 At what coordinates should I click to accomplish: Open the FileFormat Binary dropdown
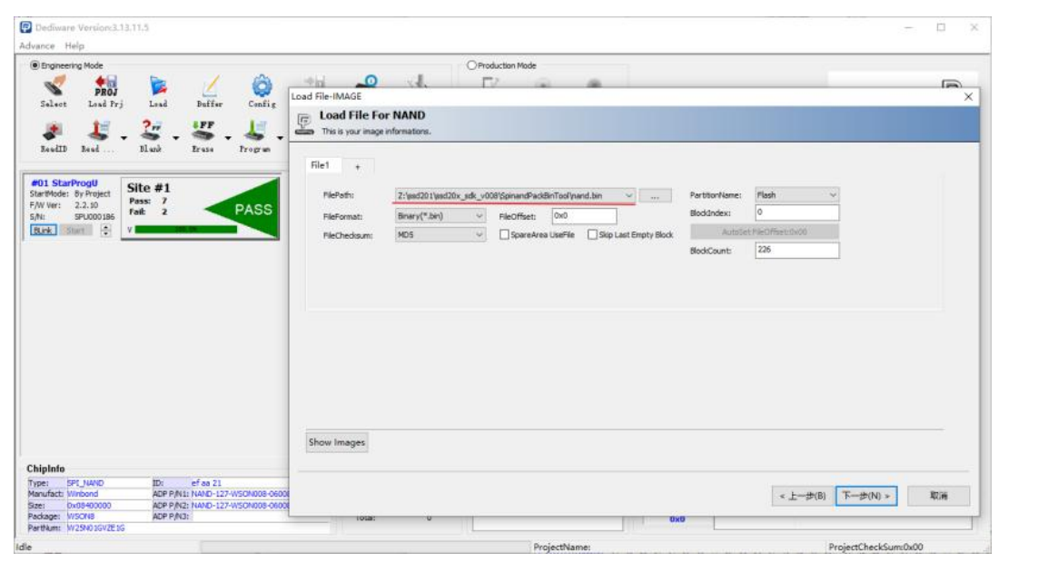tap(479, 216)
